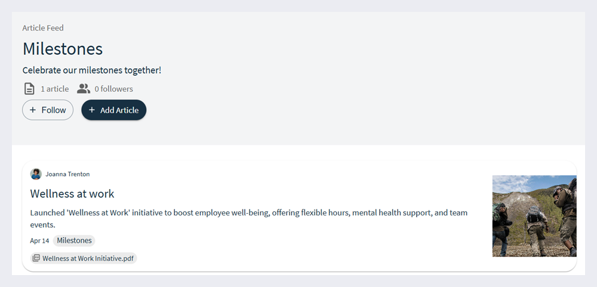The height and width of the screenshot is (287, 597).
Task: Click the '1 article' count
Action: 55,89
